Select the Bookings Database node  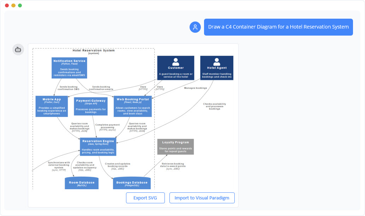131,183
